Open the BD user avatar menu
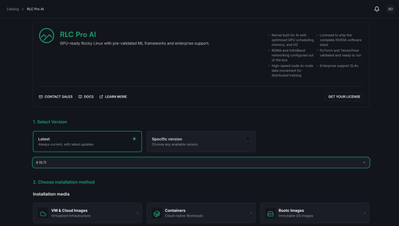This screenshot has width=399, height=226. (x=390, y=9)
